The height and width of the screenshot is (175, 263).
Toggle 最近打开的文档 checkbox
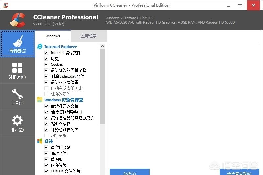(x=46, y=106)
